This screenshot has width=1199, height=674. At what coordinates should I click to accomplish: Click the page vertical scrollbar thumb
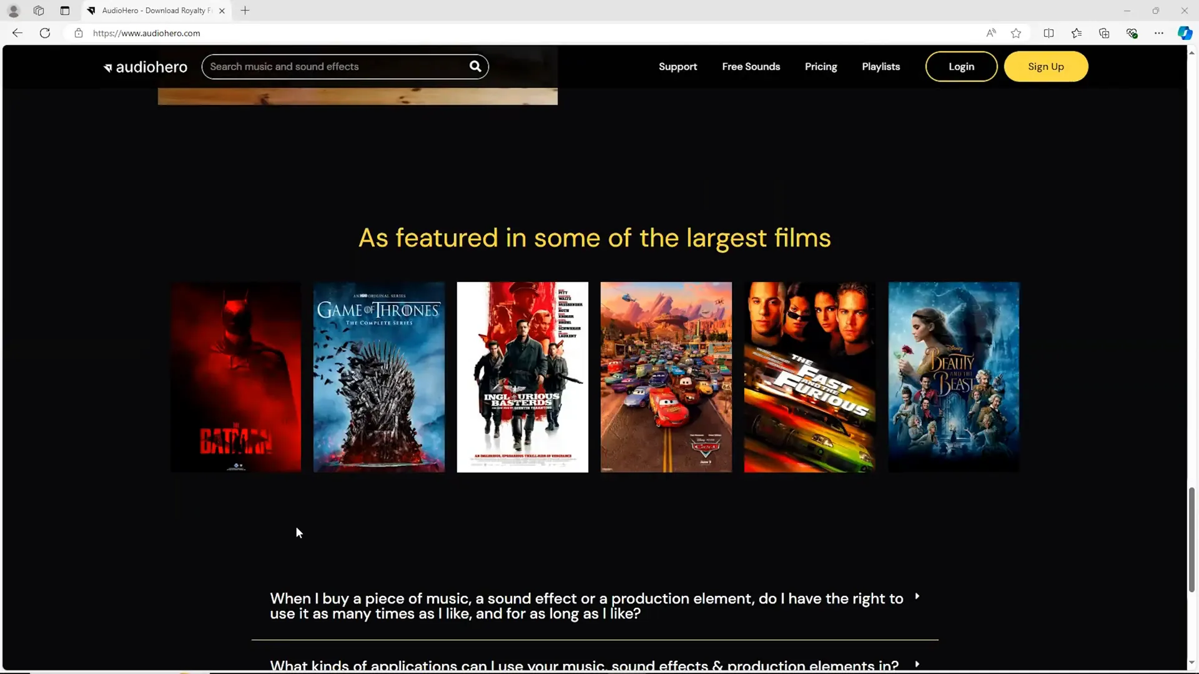click(x=1192, y=540)
